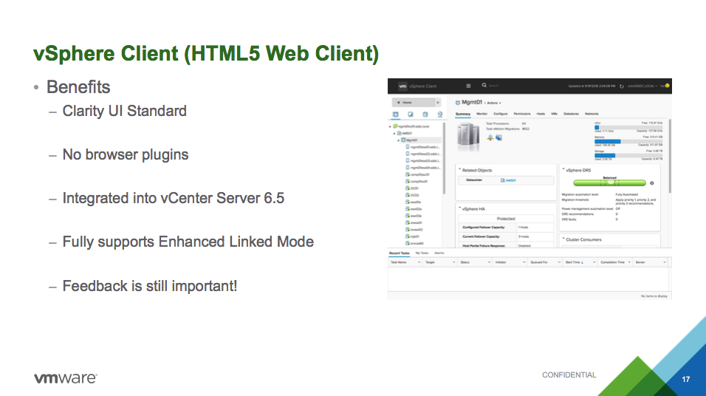Click the AMS01 datacenter link
Image resolution: width=706 pixels, height=396 pixels.
[x=510, y=180]
